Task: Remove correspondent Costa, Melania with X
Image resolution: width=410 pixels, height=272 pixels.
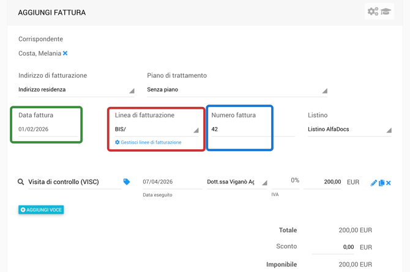Action: pyautogui.click(x=65, y=54)
